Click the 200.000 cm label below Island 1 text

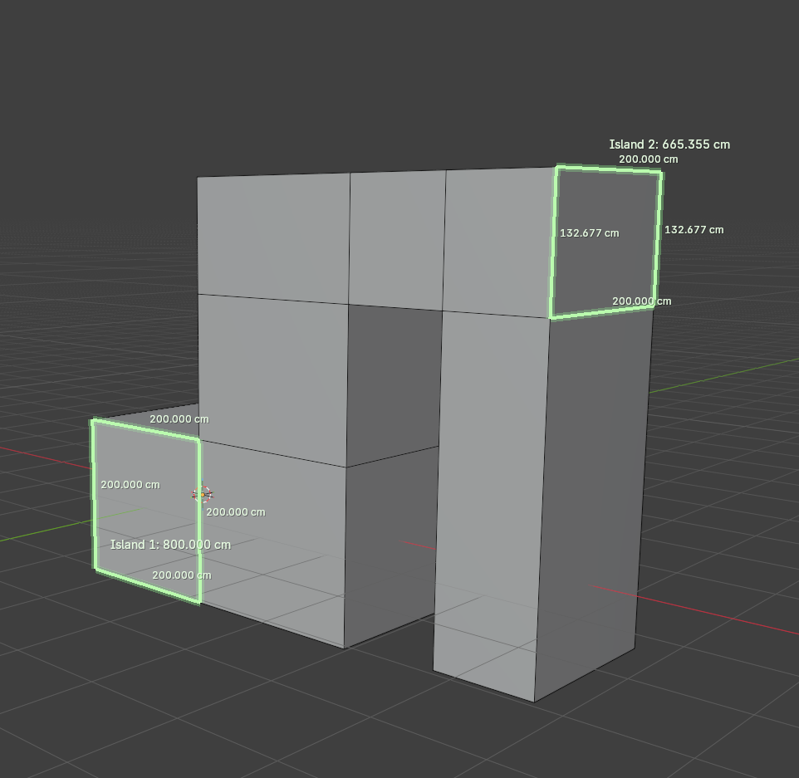pyautogui.click(x=181, y=575)
